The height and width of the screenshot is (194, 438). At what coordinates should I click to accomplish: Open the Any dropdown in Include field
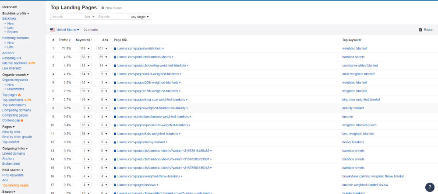(90, 17)
